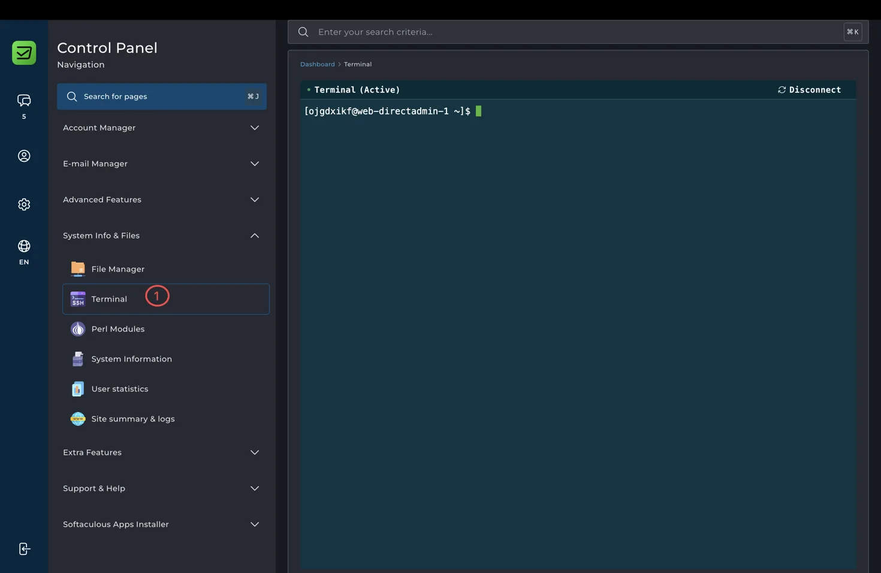The height and width of the screenshot is (573, 881).
Task: Open the settings gear icon
Action: click(x=24, y=204)
